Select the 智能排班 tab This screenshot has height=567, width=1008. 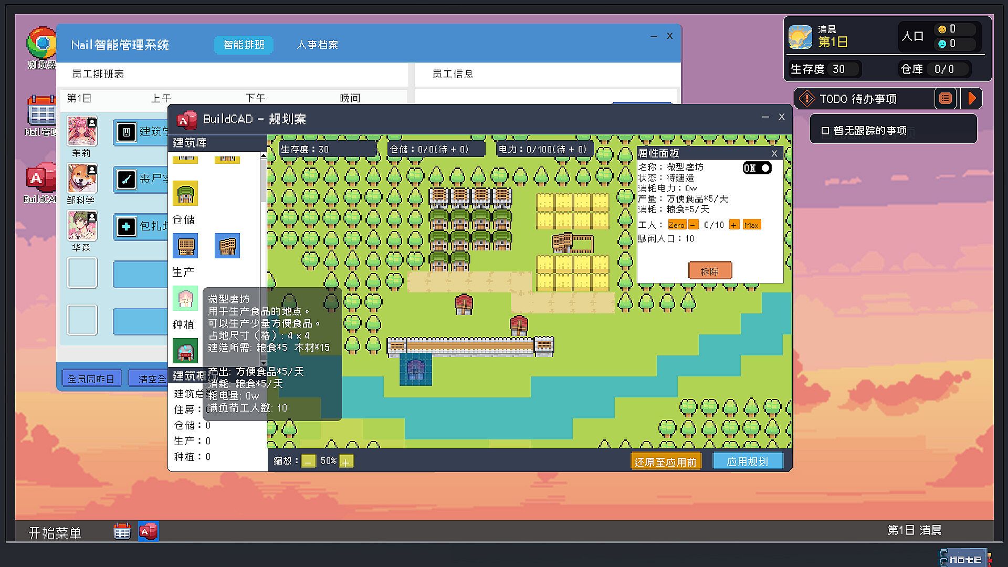pos(244,45)
